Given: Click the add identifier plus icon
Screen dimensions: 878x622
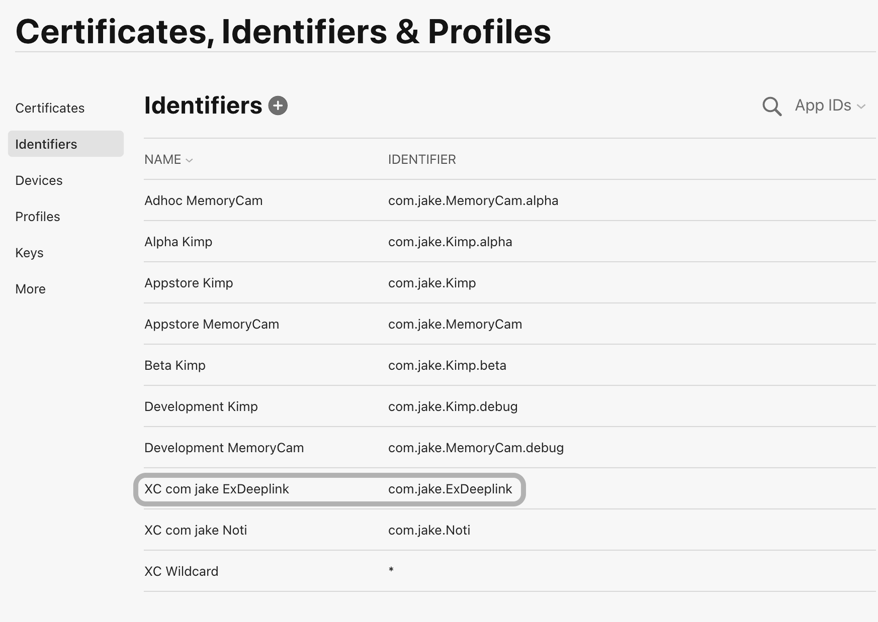Looking at the screenshot, I should pyautogui.click(x=278, y=106).
